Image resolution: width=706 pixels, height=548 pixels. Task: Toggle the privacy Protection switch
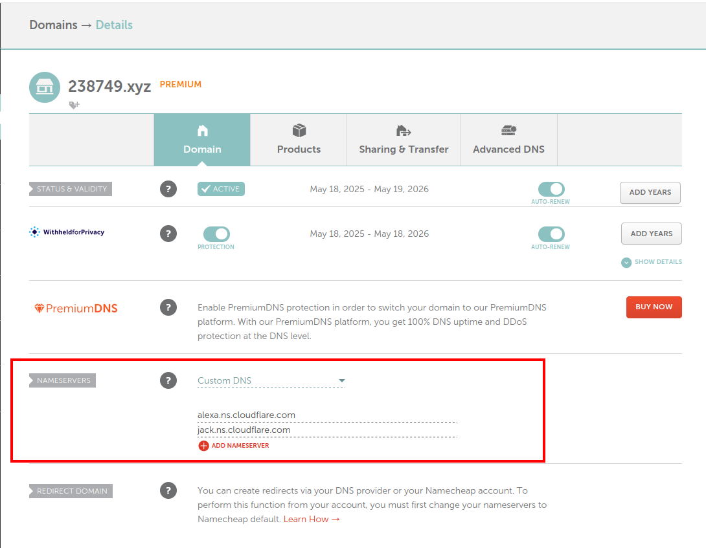(216, 234)
